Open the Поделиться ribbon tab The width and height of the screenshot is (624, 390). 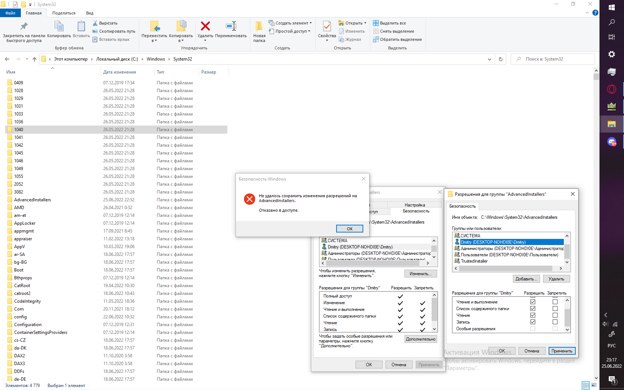tap(64, 13)
